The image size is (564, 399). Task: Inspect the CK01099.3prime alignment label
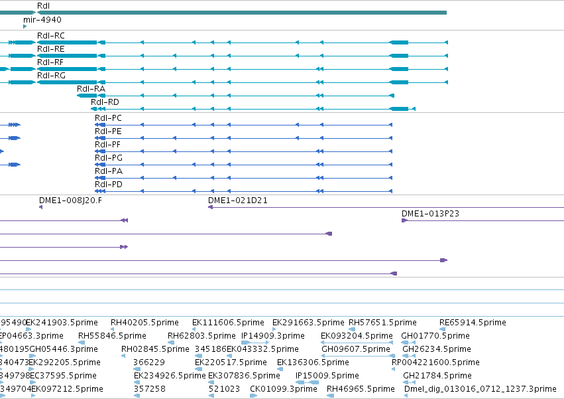tap(284, 389)
